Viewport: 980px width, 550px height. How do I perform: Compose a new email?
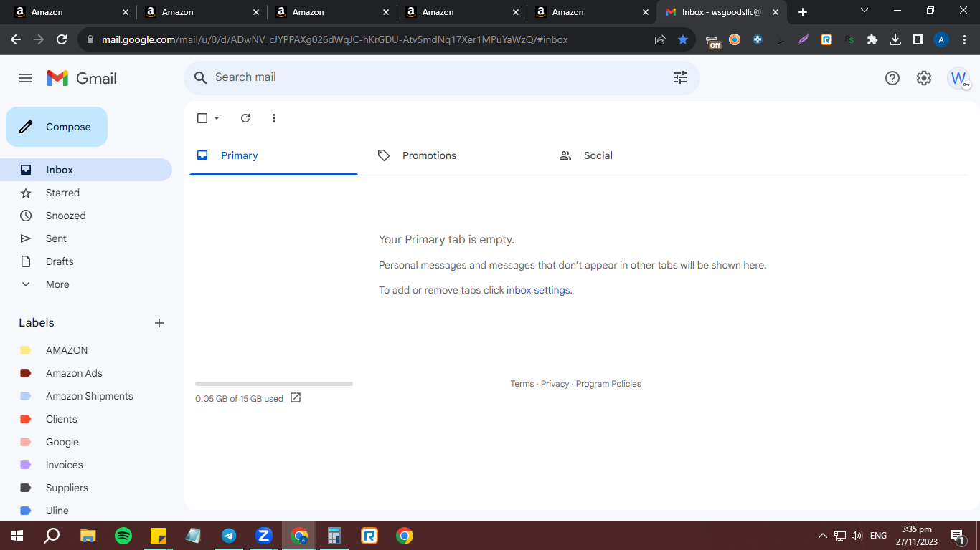pyautogui.click(x=57, y=127)
